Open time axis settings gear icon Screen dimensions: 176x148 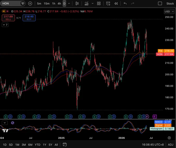coord(169,138)
